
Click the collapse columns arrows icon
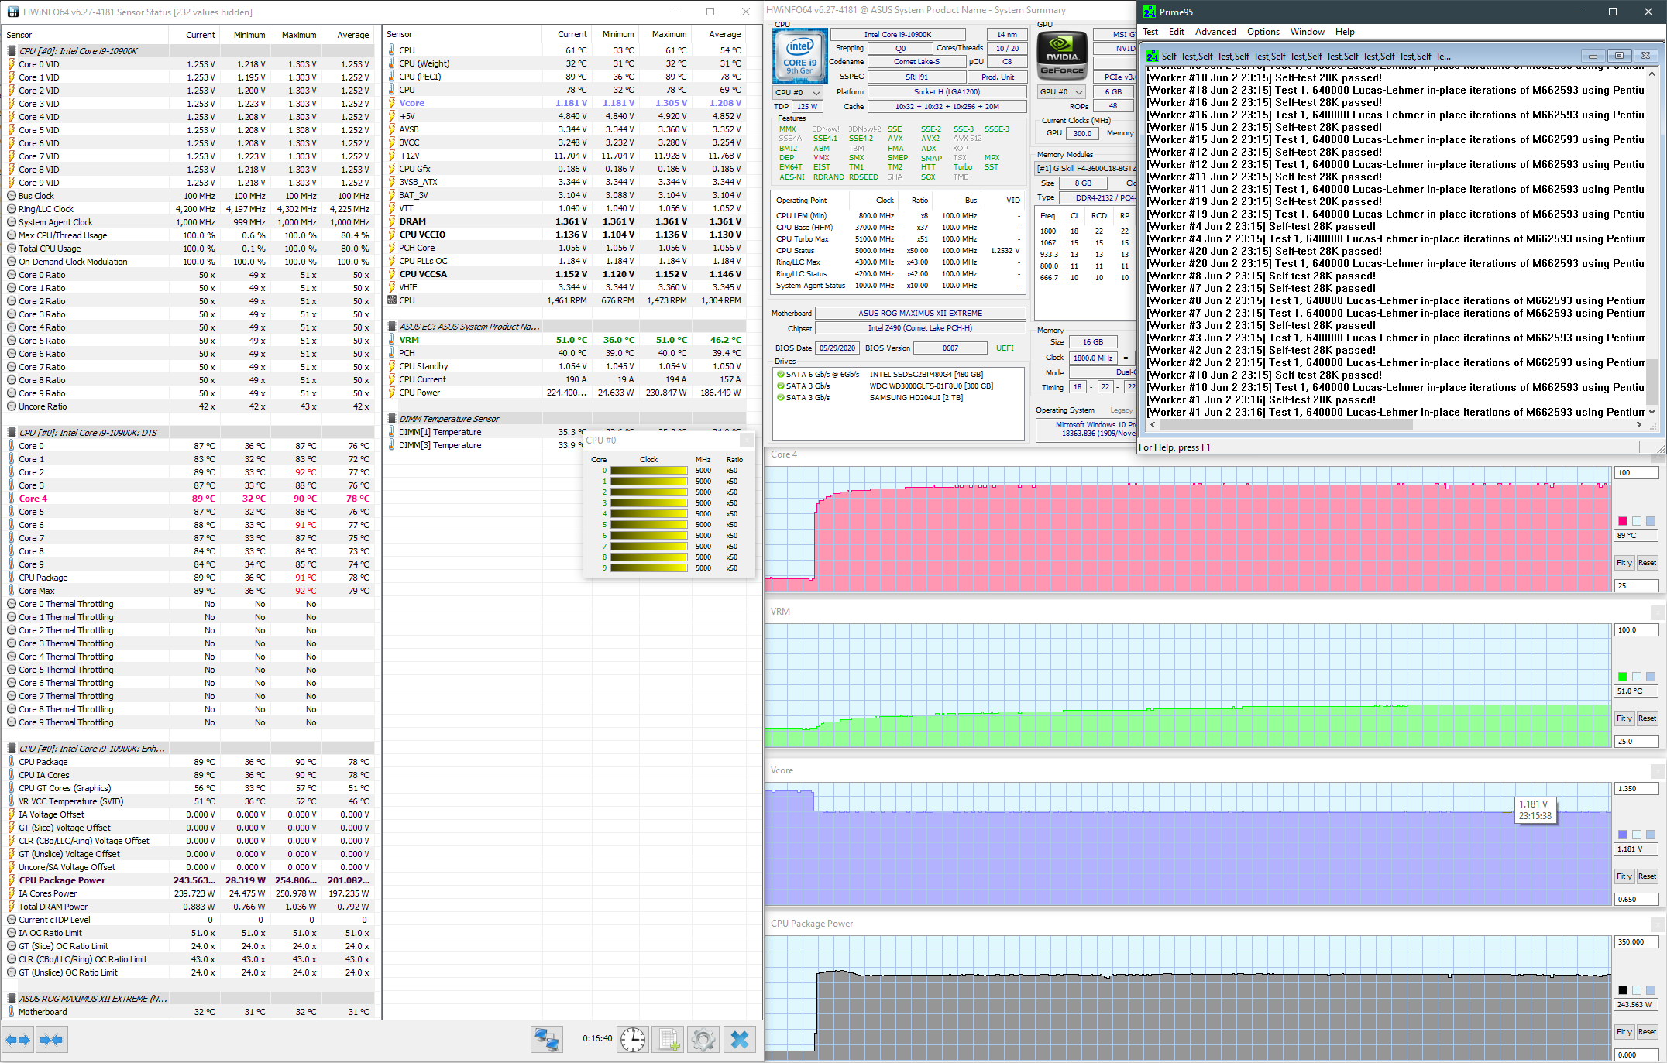click(x=52, y=1040)
